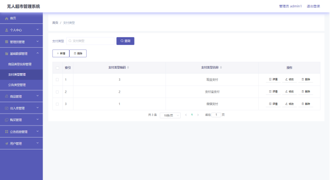
Task: Expand the 用户管理 menu chevron
Action: coord(38,143)
